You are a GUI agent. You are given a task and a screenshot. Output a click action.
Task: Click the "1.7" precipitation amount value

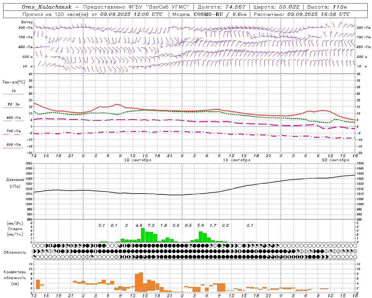pyautogui.click(x=213, y=226)
